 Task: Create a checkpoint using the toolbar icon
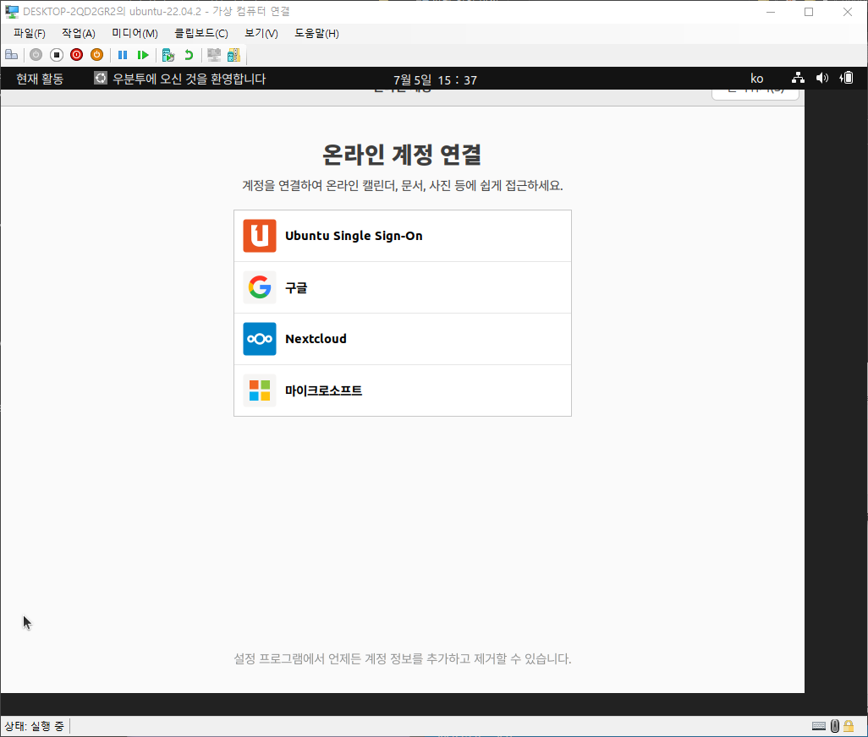(x=168, y=55)
